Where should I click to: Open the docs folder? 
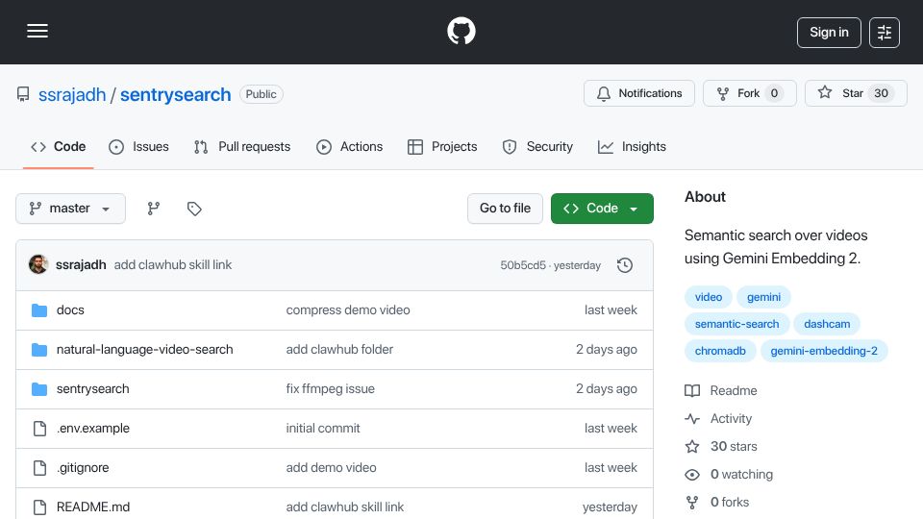70,310
